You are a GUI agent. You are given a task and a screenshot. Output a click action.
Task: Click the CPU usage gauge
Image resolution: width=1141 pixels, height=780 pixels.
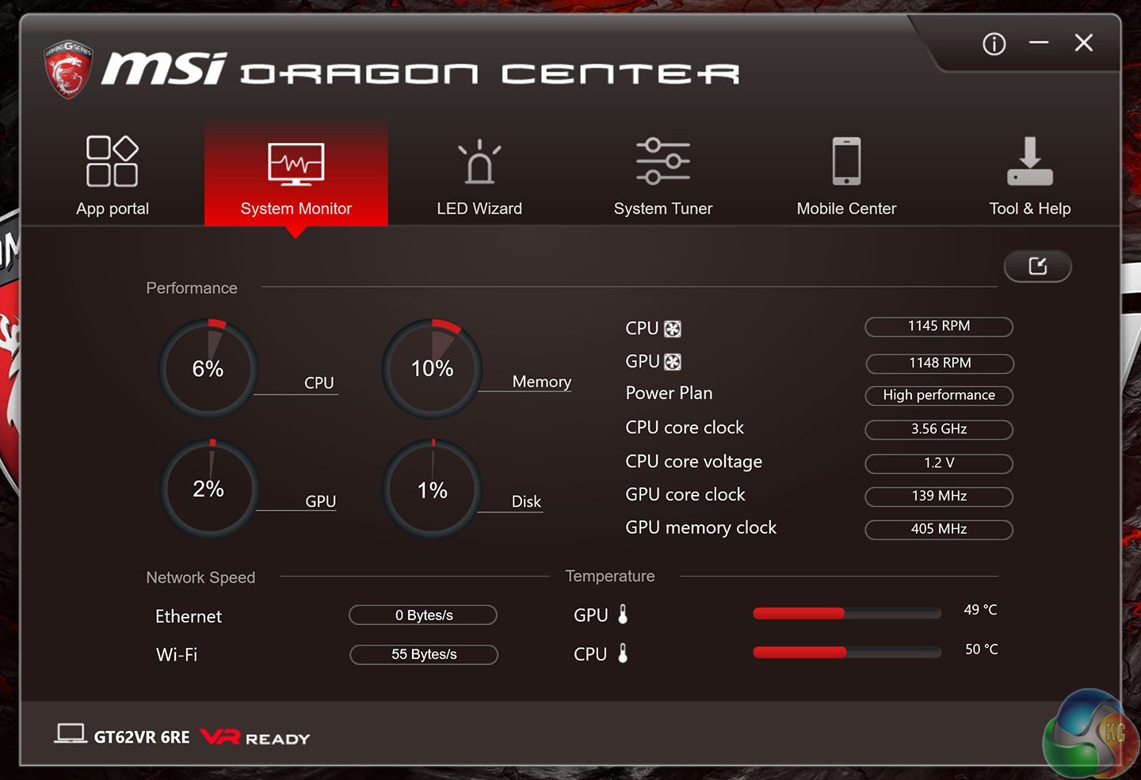(x=208, y=368)
